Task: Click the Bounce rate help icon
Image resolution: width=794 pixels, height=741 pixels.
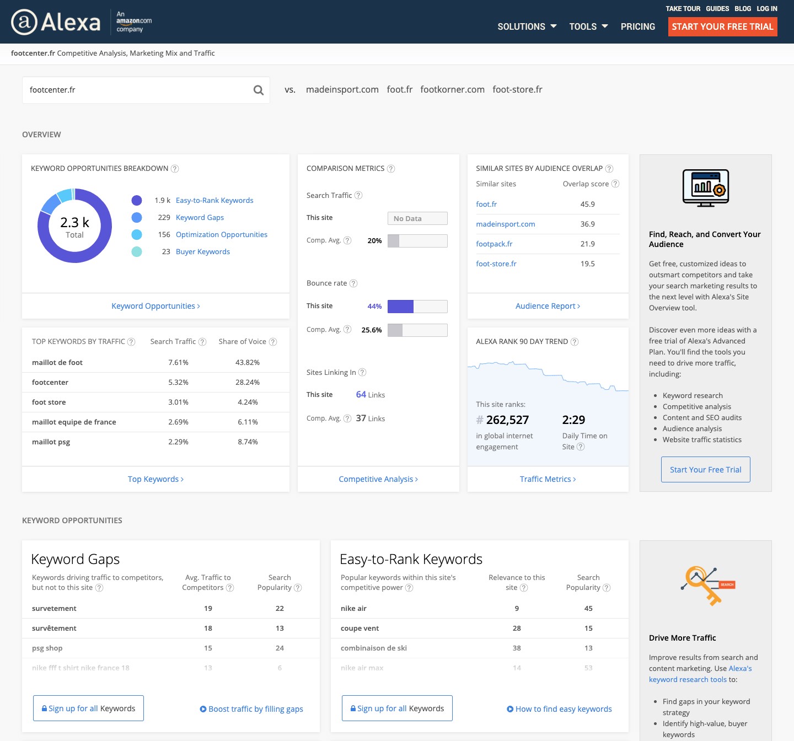Action: click(x=353, y=283)
